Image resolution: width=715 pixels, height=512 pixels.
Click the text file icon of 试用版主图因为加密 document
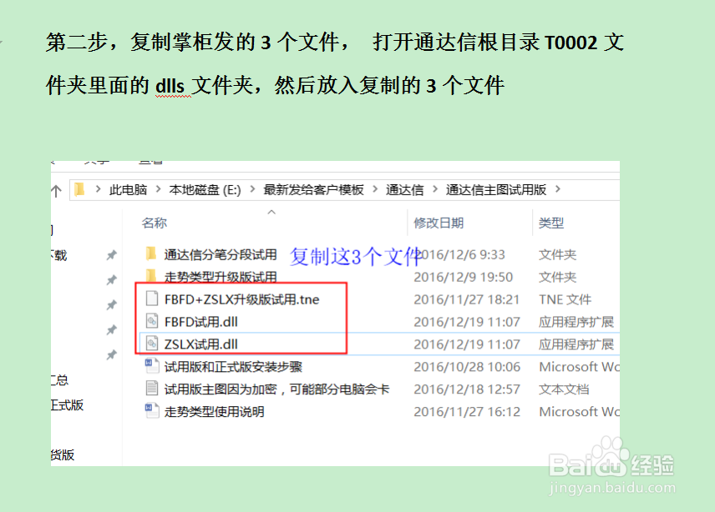152,389
